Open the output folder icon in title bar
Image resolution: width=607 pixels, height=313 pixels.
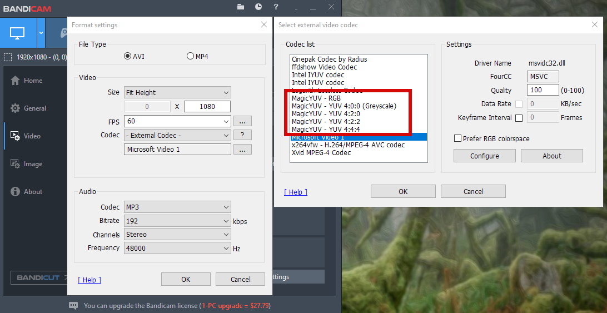tap(241, 7)
